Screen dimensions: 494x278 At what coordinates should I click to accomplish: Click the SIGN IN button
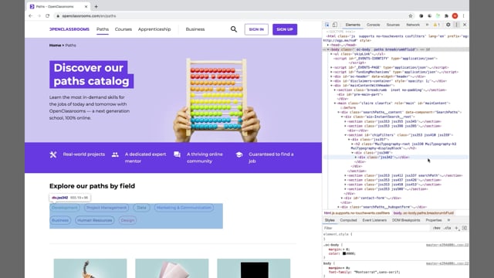coord(256,29)
